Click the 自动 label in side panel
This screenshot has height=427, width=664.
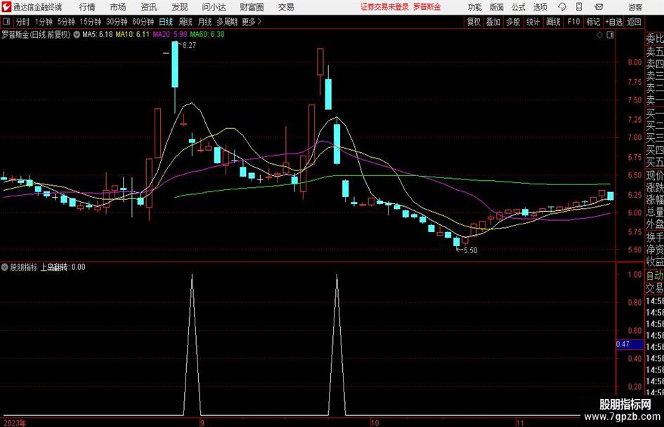655,276
